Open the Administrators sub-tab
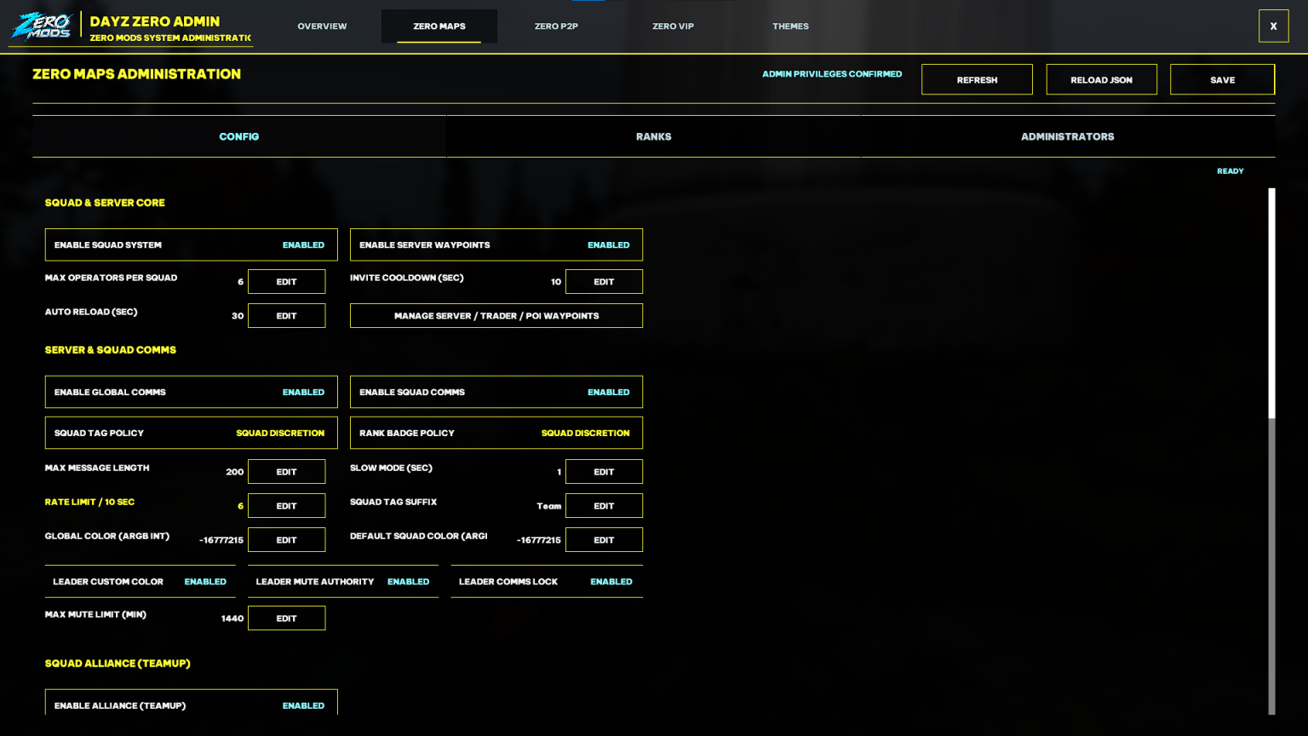This screenshot has width=1308, height=736. pyautogui.click(x=1068, y=136)
